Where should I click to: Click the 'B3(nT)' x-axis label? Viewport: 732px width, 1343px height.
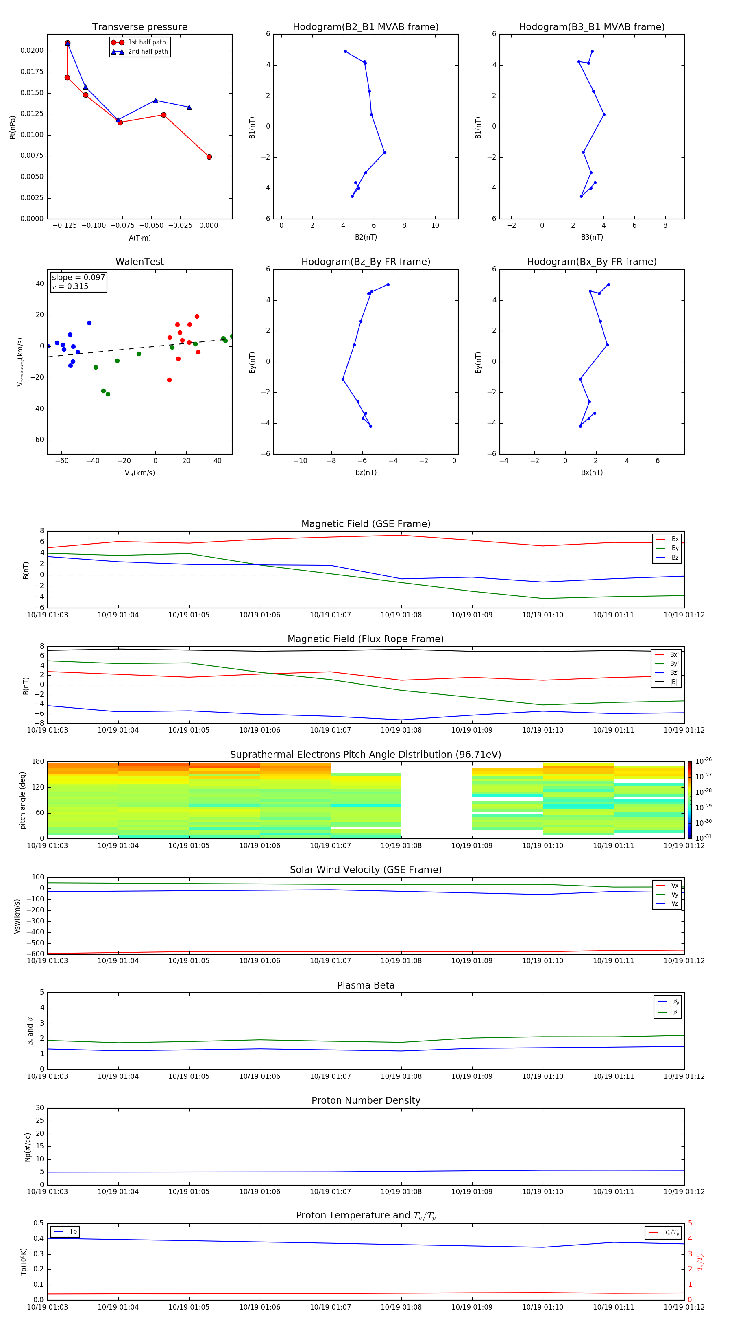pyautogui.click(x=592, y=237)
